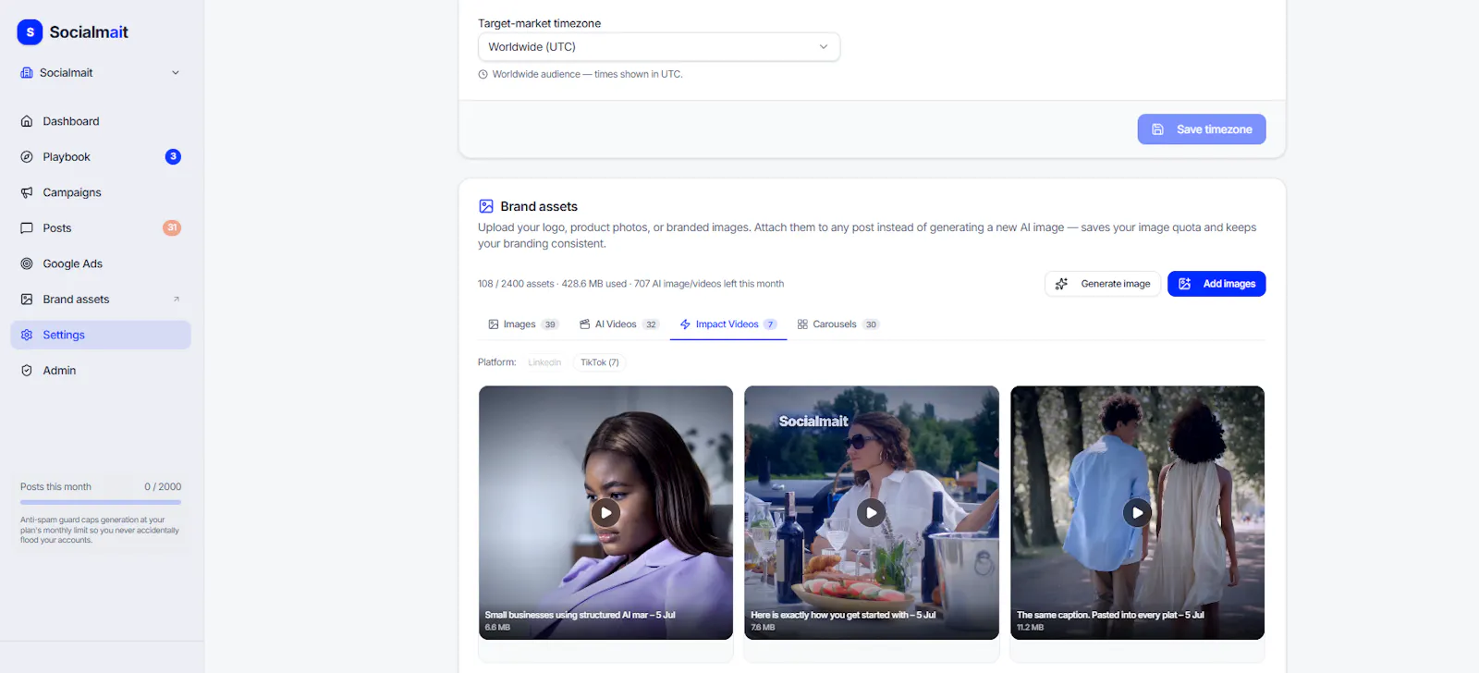
Task: Expand the Socialmait workspace switcher chevron
Action: pyautogui.click(x=176, y=73)
